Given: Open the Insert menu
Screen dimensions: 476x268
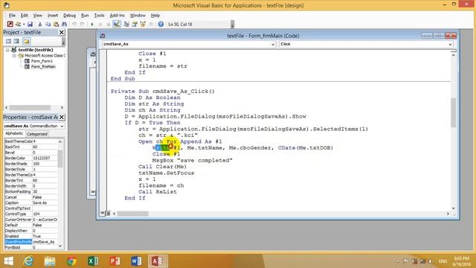Looking at the screenshot, I should tap(53, 15).
